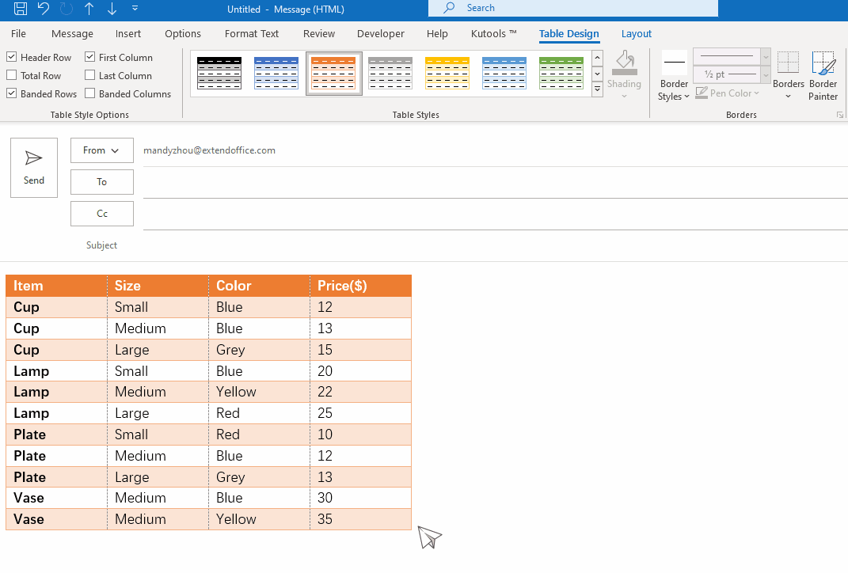Click the Border Painter tool

click(823, 75)
